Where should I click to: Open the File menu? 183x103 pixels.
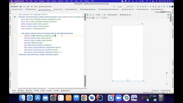tap(27, 1)
